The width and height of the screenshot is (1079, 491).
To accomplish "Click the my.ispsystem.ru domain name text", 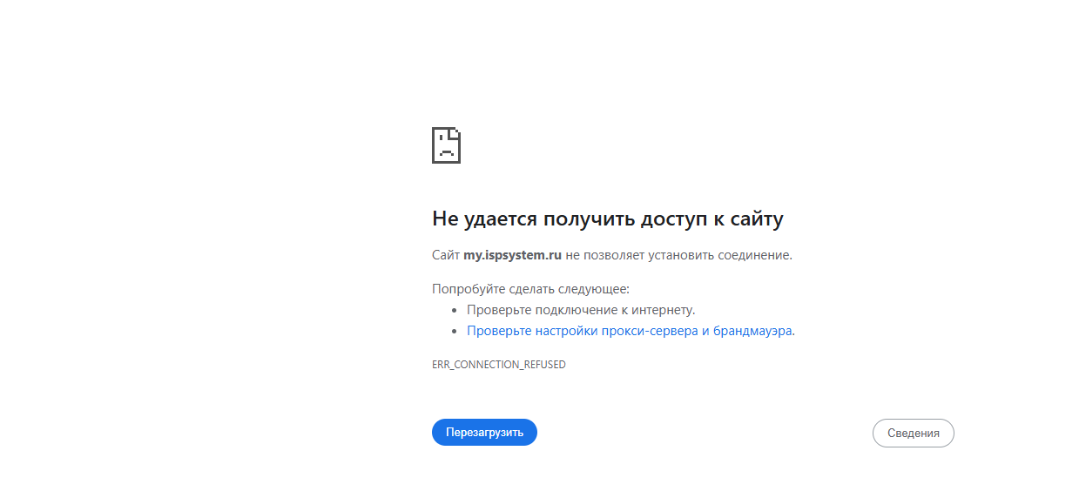I will point(512,256).
